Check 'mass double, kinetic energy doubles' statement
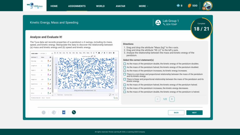Viewport: 240px width, 135px height. 125,63
